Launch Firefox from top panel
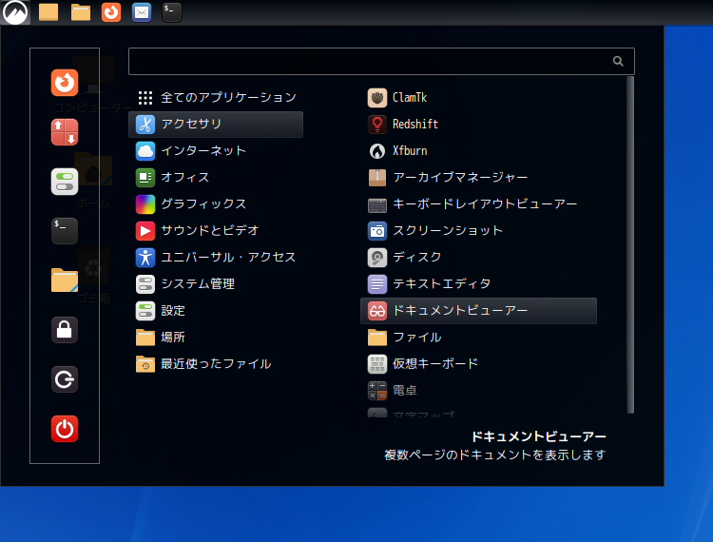 pyautogui.click(x=111, y=11)
